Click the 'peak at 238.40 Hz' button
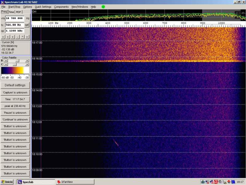This screenshot has width=246, height=185. pyautogui.click(x=15, y=106)
